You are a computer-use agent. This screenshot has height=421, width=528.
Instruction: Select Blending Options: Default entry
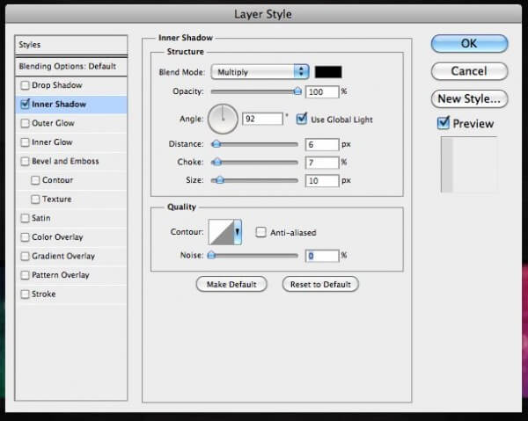coord(71,67)
